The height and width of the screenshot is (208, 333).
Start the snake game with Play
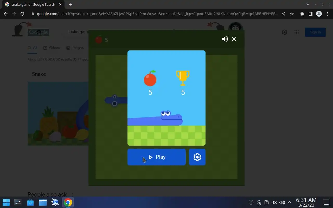click(157, 157)
